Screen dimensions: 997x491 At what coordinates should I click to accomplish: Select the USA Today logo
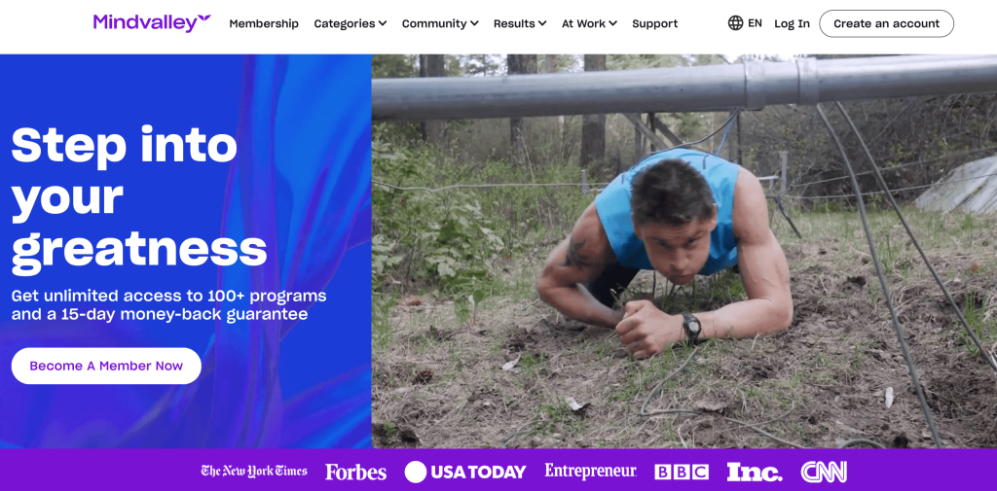click(465, 472)
